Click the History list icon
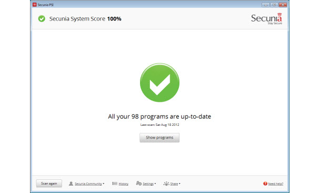 tap(115, 184)
